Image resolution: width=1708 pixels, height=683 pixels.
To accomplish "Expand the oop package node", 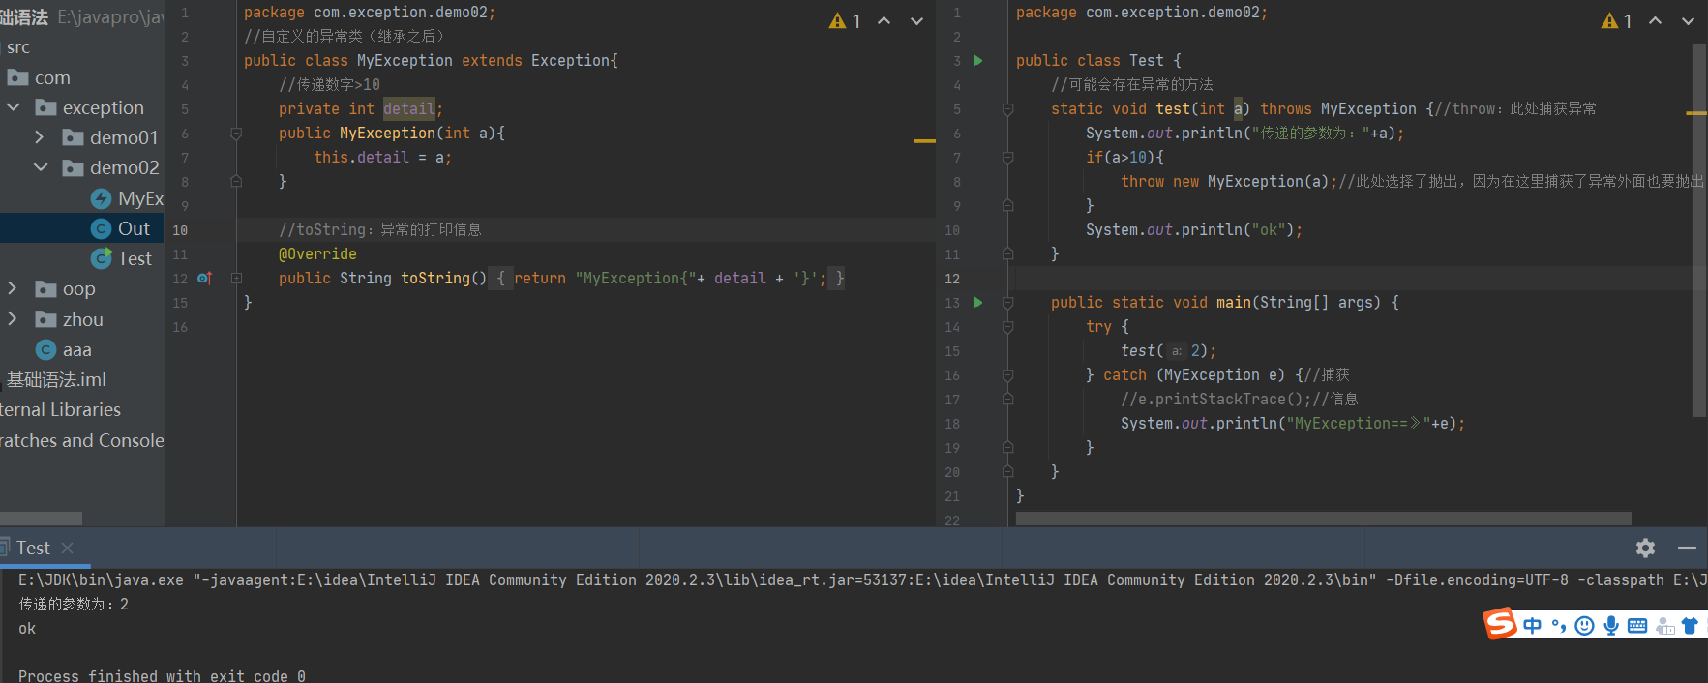I will point(13,288).
